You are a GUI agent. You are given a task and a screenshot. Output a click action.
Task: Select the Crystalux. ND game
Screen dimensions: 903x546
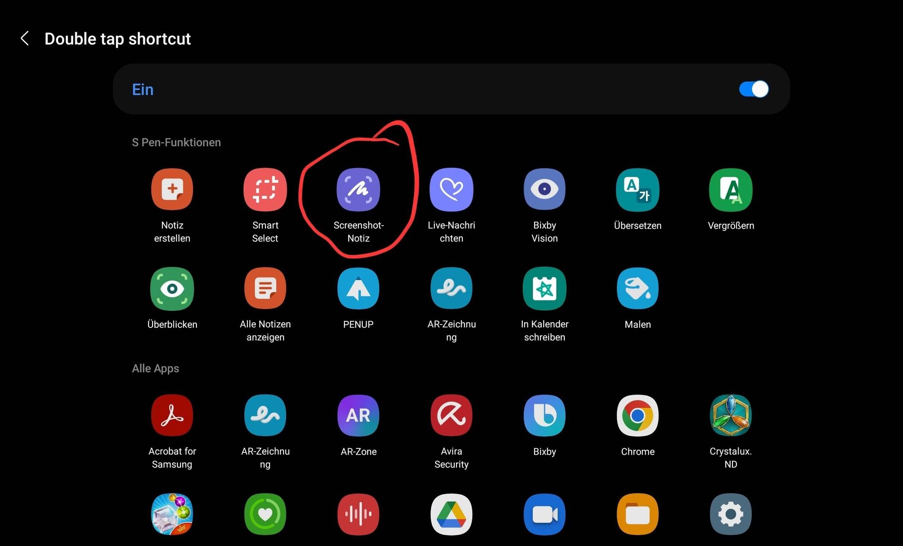coord(731,415)
